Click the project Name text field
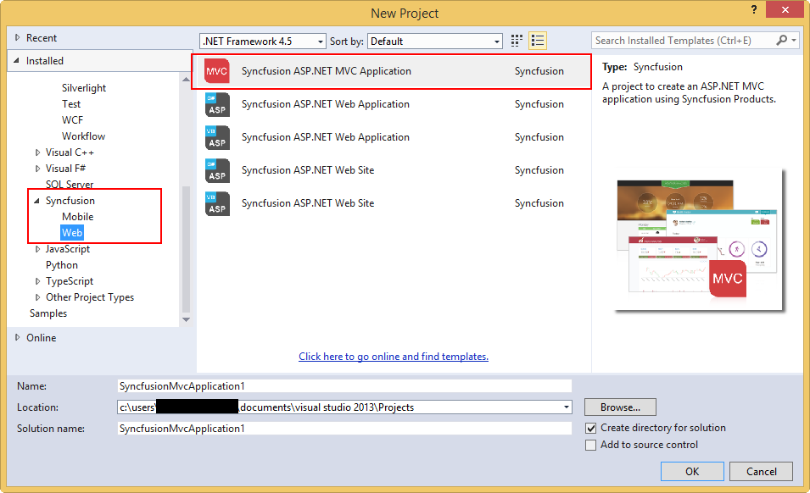The width and height of the screenshot is (810, 493). click(344, 385)
